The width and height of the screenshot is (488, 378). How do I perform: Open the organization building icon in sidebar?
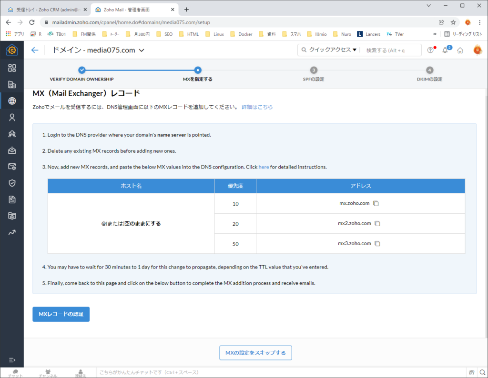pyautogui.click(x=12, y=85)
